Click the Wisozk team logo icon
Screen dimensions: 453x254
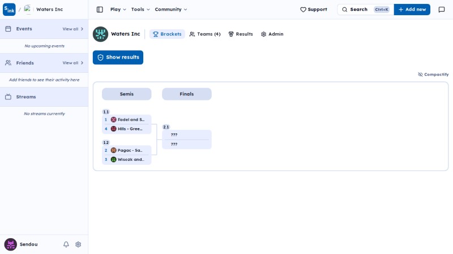point(114,160)
